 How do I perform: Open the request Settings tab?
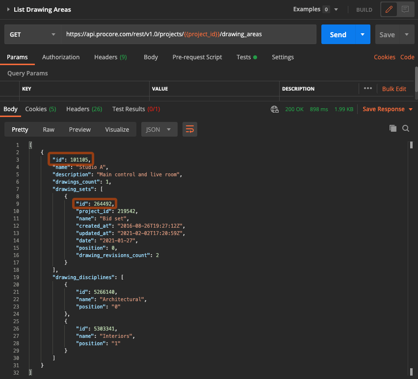point(283,57)
